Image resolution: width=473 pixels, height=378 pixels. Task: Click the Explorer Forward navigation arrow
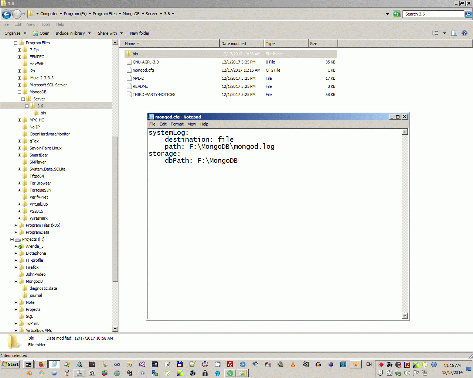tap(17, 14)
